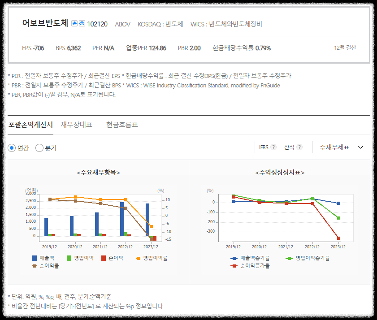Toggle 매출액증가율 legend marker
The width and height of the screenshot is (377, 320).
[234, 258]
